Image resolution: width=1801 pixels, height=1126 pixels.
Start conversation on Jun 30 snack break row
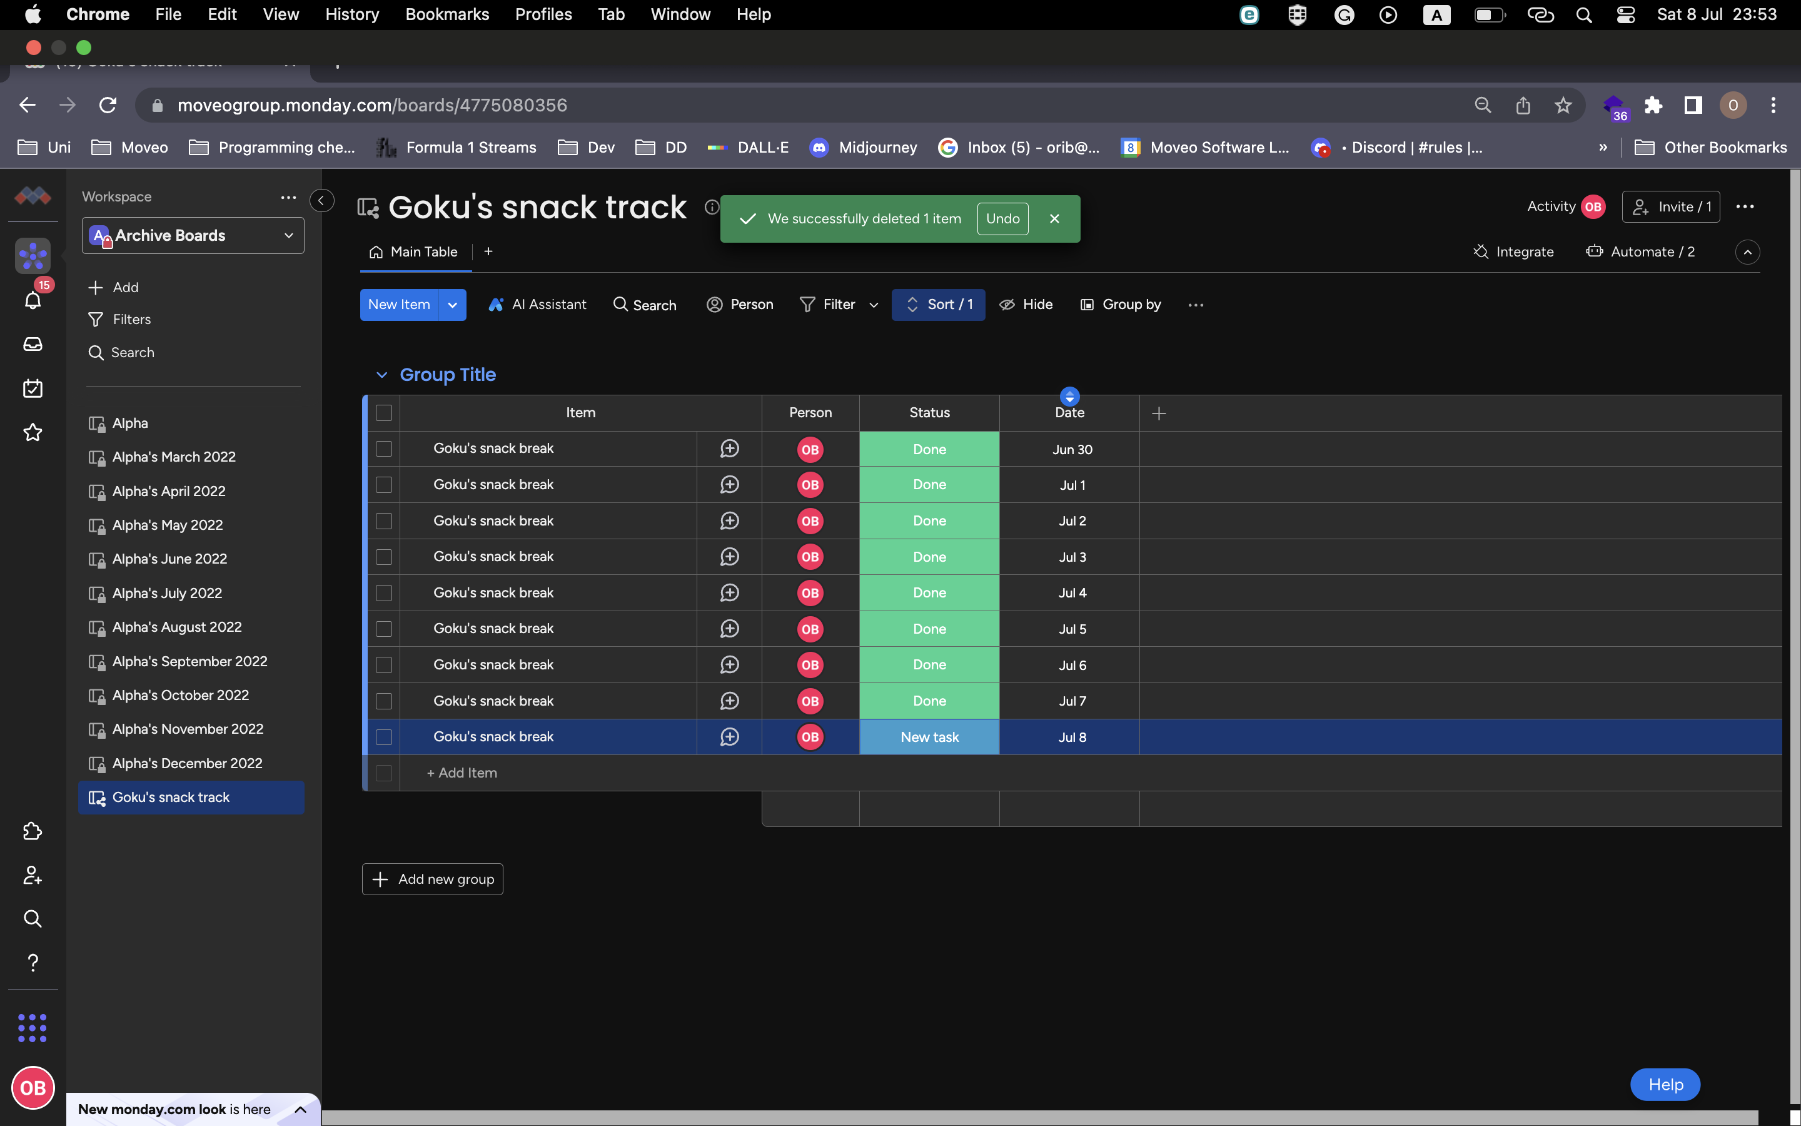(x=729, y=449)
